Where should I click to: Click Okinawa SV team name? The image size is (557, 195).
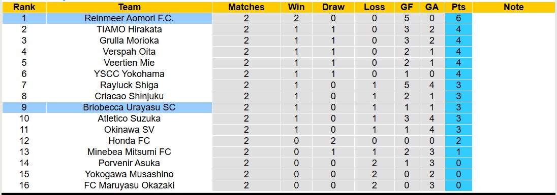click(x=129, y=130)
